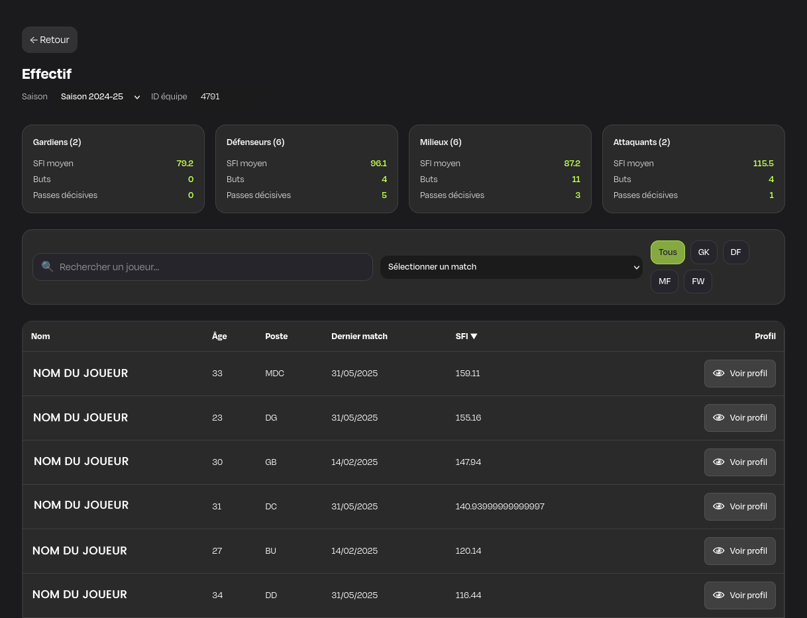
Task: Click eye icon for the DG player
Action: [718, 418]
